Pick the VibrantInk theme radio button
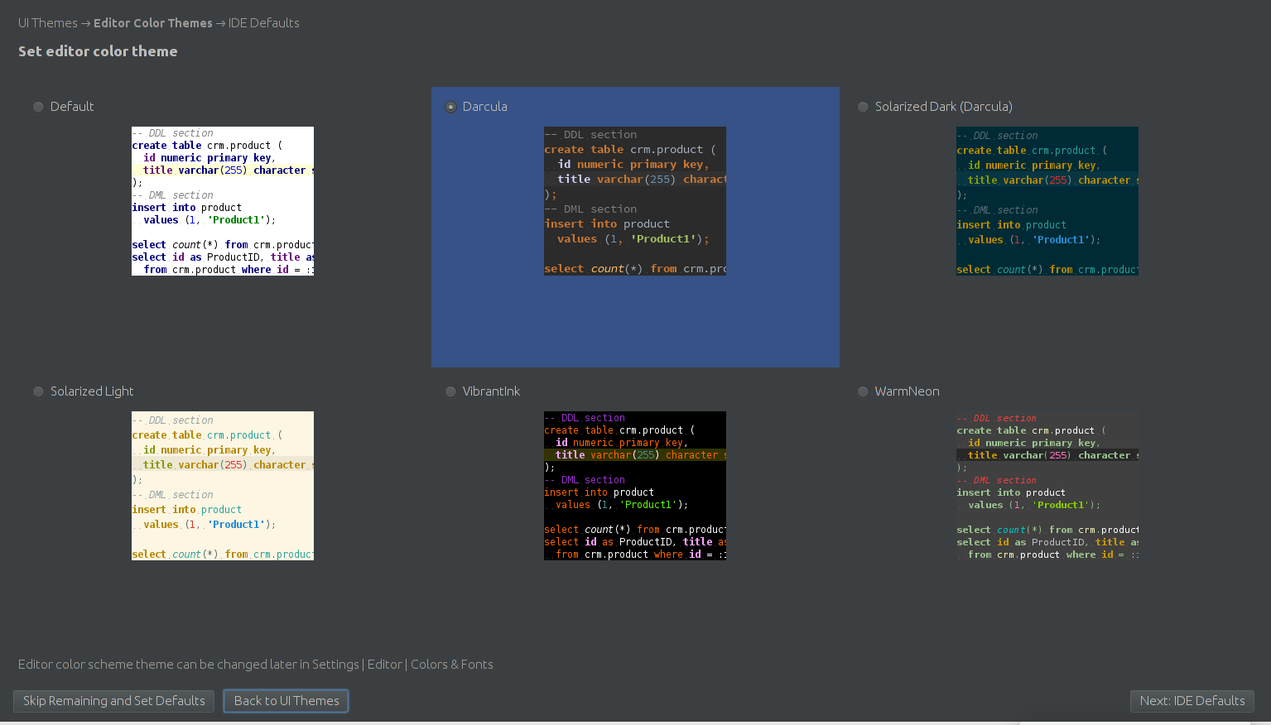The height and width of the screenshot is (725, 1271). [x=450, y=391]
